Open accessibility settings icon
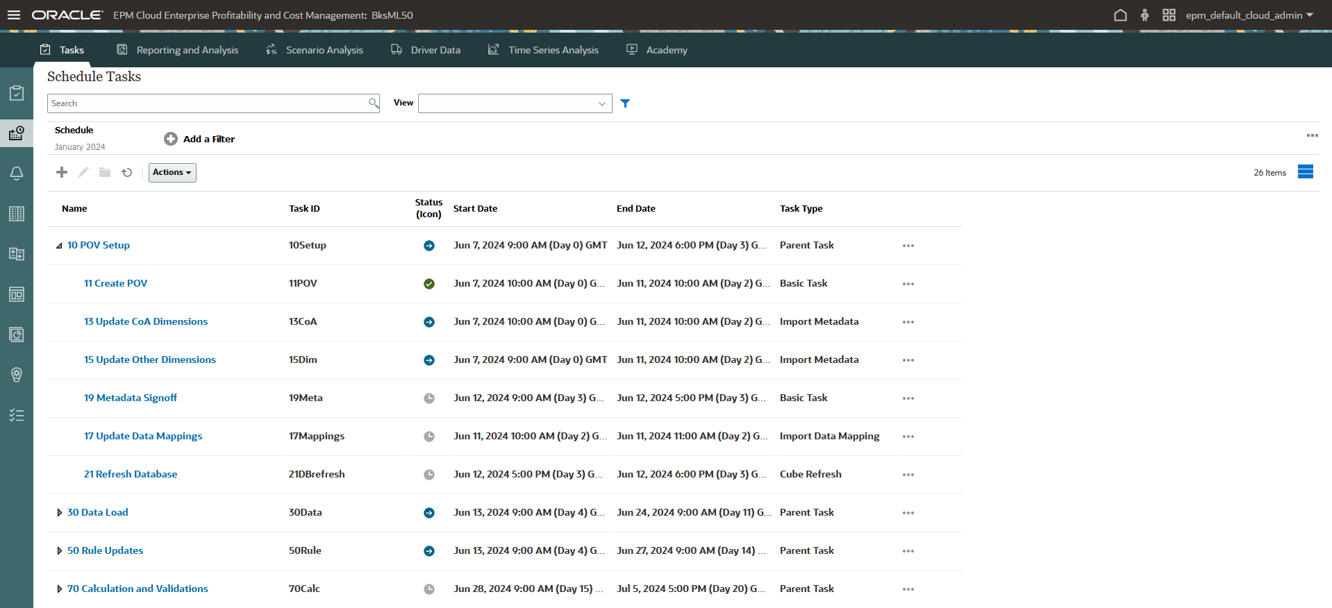 click(1144, 15)
